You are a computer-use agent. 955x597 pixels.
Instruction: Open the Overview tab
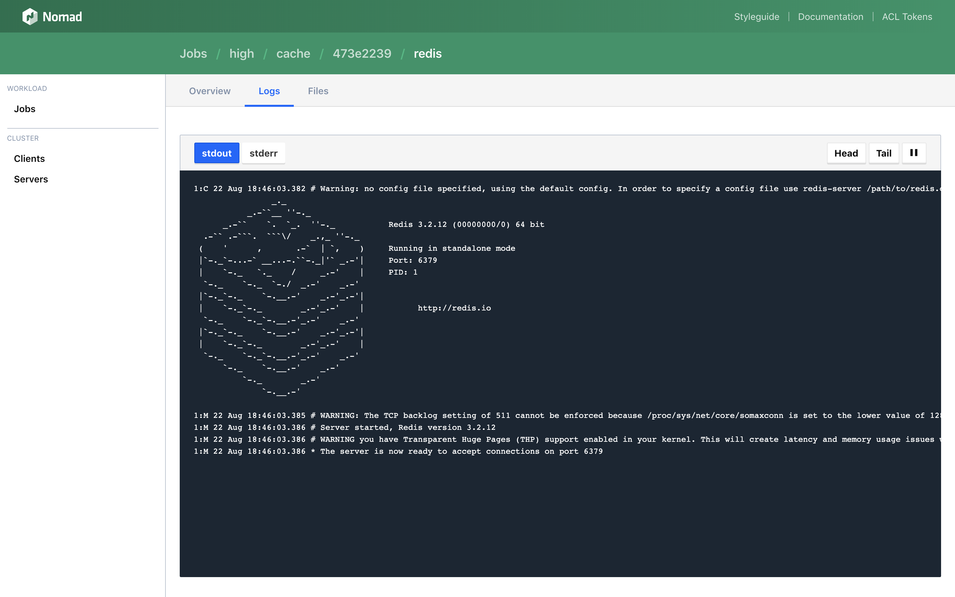[210, 91]
